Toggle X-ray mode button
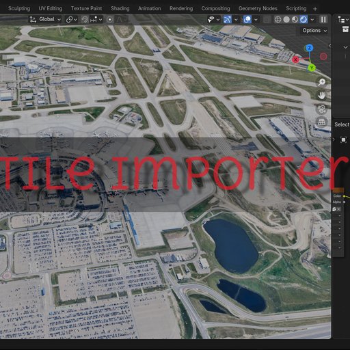 [267, 20]
